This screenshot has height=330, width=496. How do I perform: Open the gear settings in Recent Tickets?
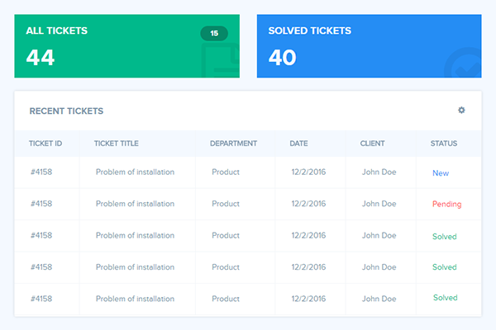pyautogui.click(x=461, y=110)
